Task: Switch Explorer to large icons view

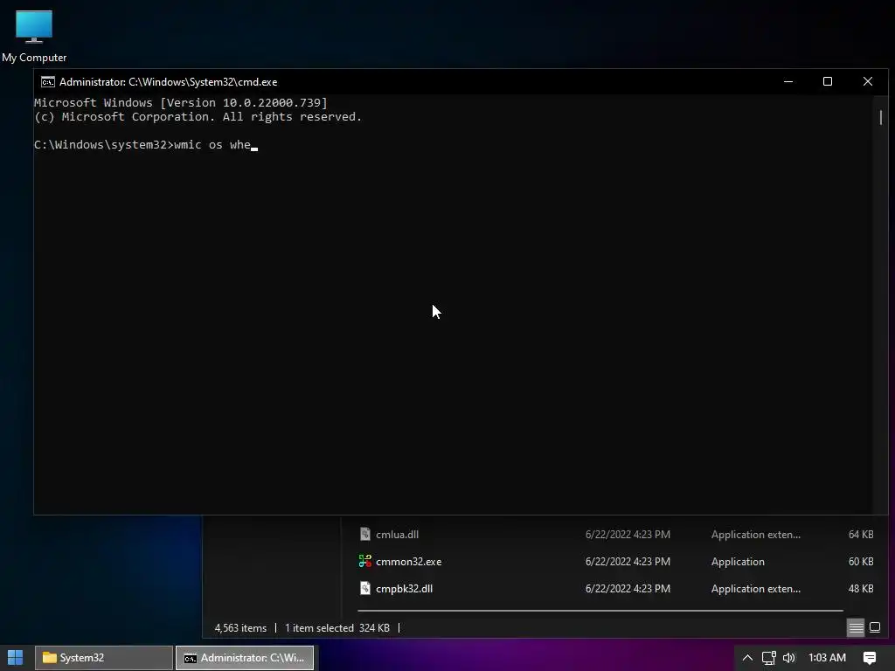Action: coord(874,627)
